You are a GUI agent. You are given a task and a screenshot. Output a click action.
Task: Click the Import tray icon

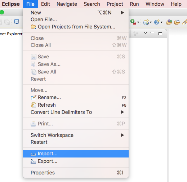coord(33,154)
